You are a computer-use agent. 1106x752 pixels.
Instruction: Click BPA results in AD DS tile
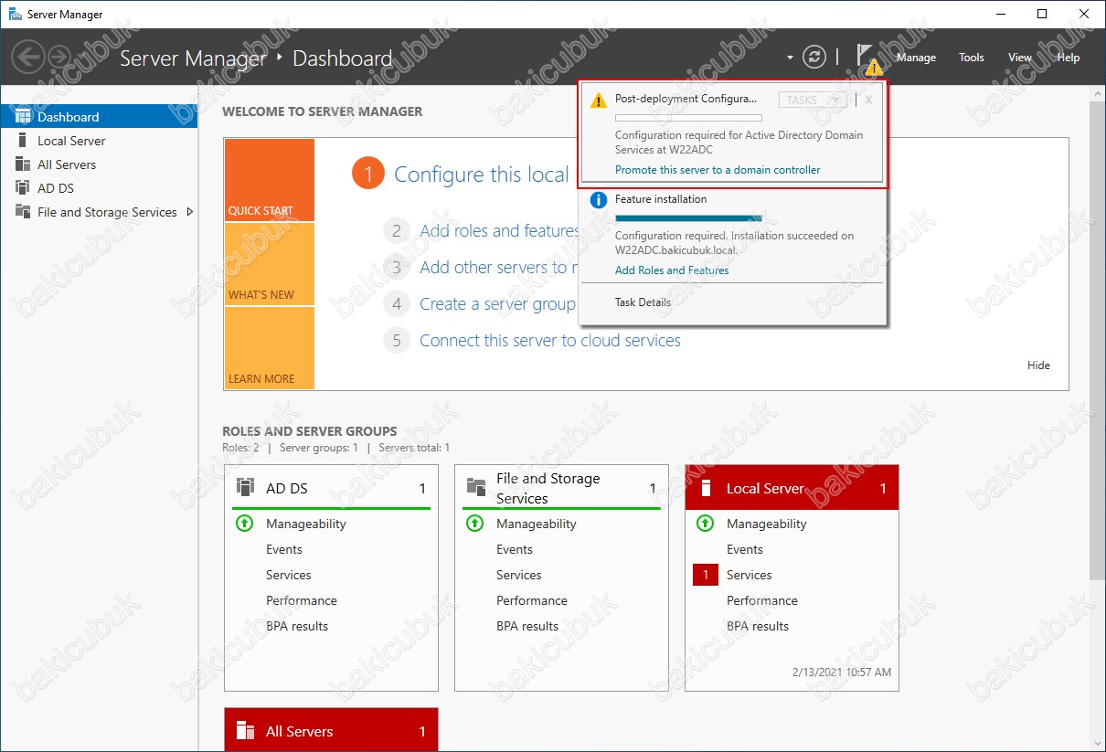297,626
